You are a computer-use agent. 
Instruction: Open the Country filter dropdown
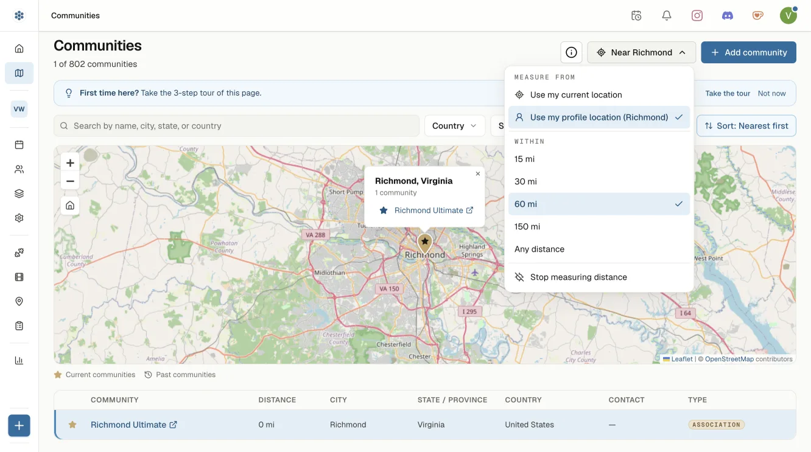point(454,126)
